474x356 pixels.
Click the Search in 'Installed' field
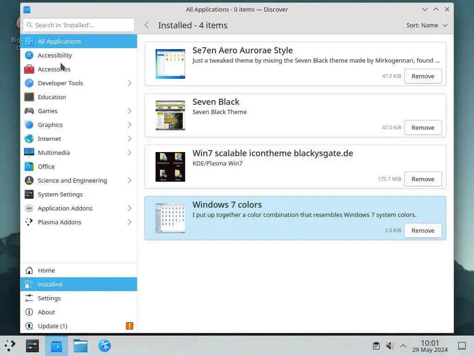79,25
